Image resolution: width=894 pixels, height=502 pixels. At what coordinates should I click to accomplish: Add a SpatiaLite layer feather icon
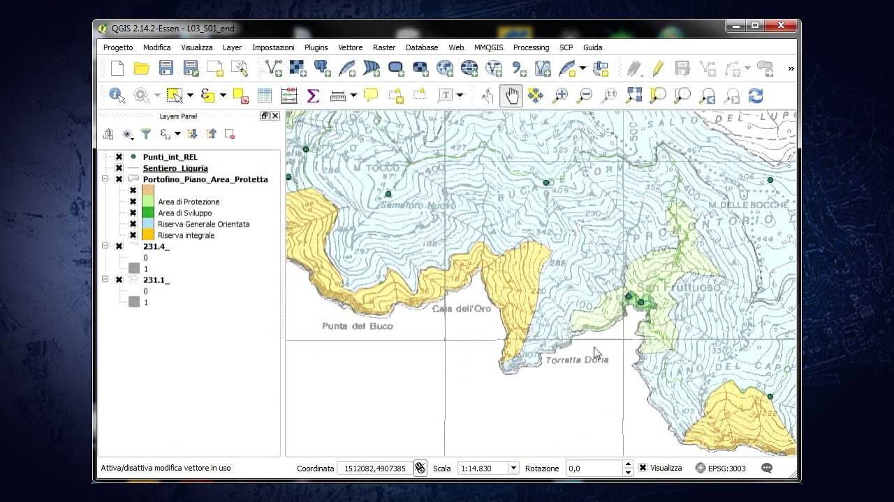pos(347,68)
